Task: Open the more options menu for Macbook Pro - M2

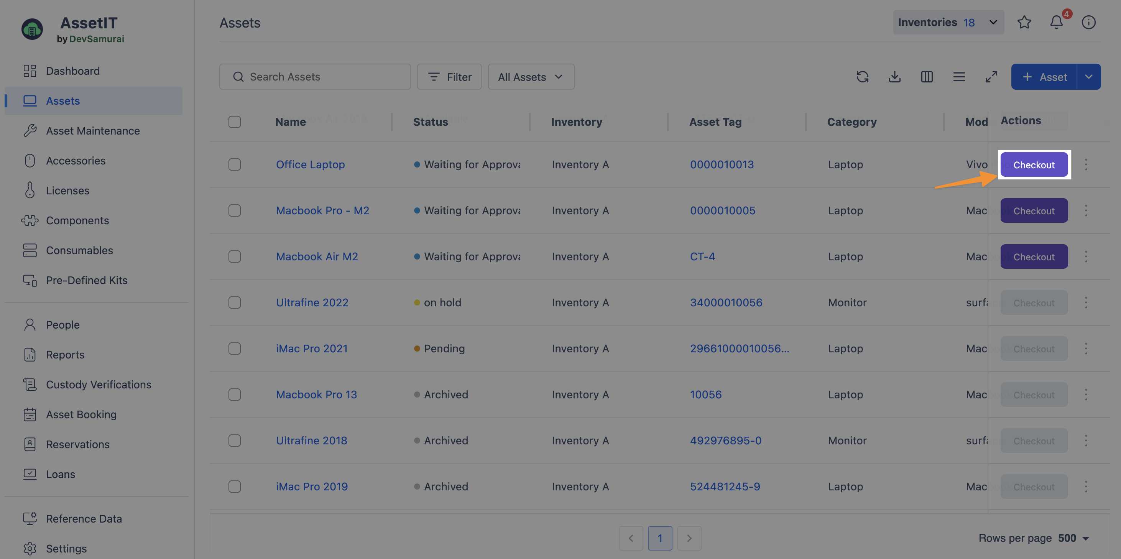Action: (1086, 211)
